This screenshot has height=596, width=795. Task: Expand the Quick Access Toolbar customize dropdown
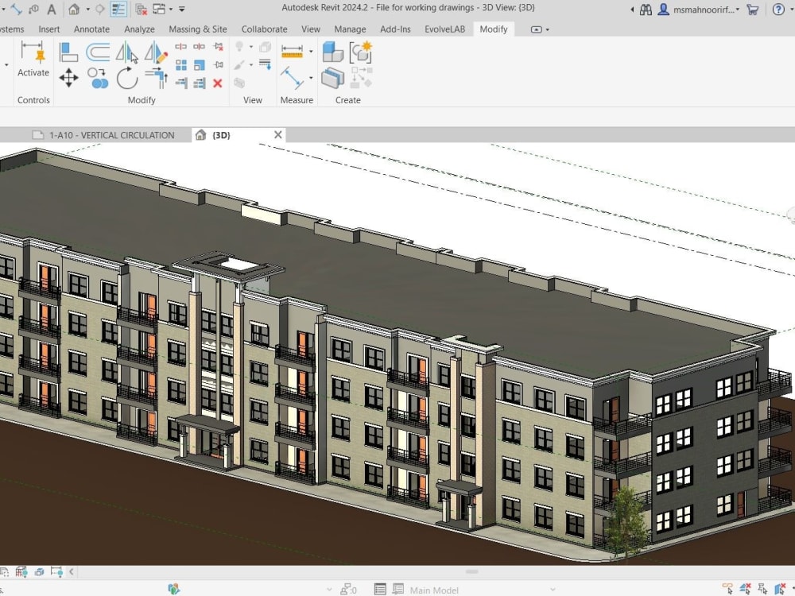[x=183, y=9]
